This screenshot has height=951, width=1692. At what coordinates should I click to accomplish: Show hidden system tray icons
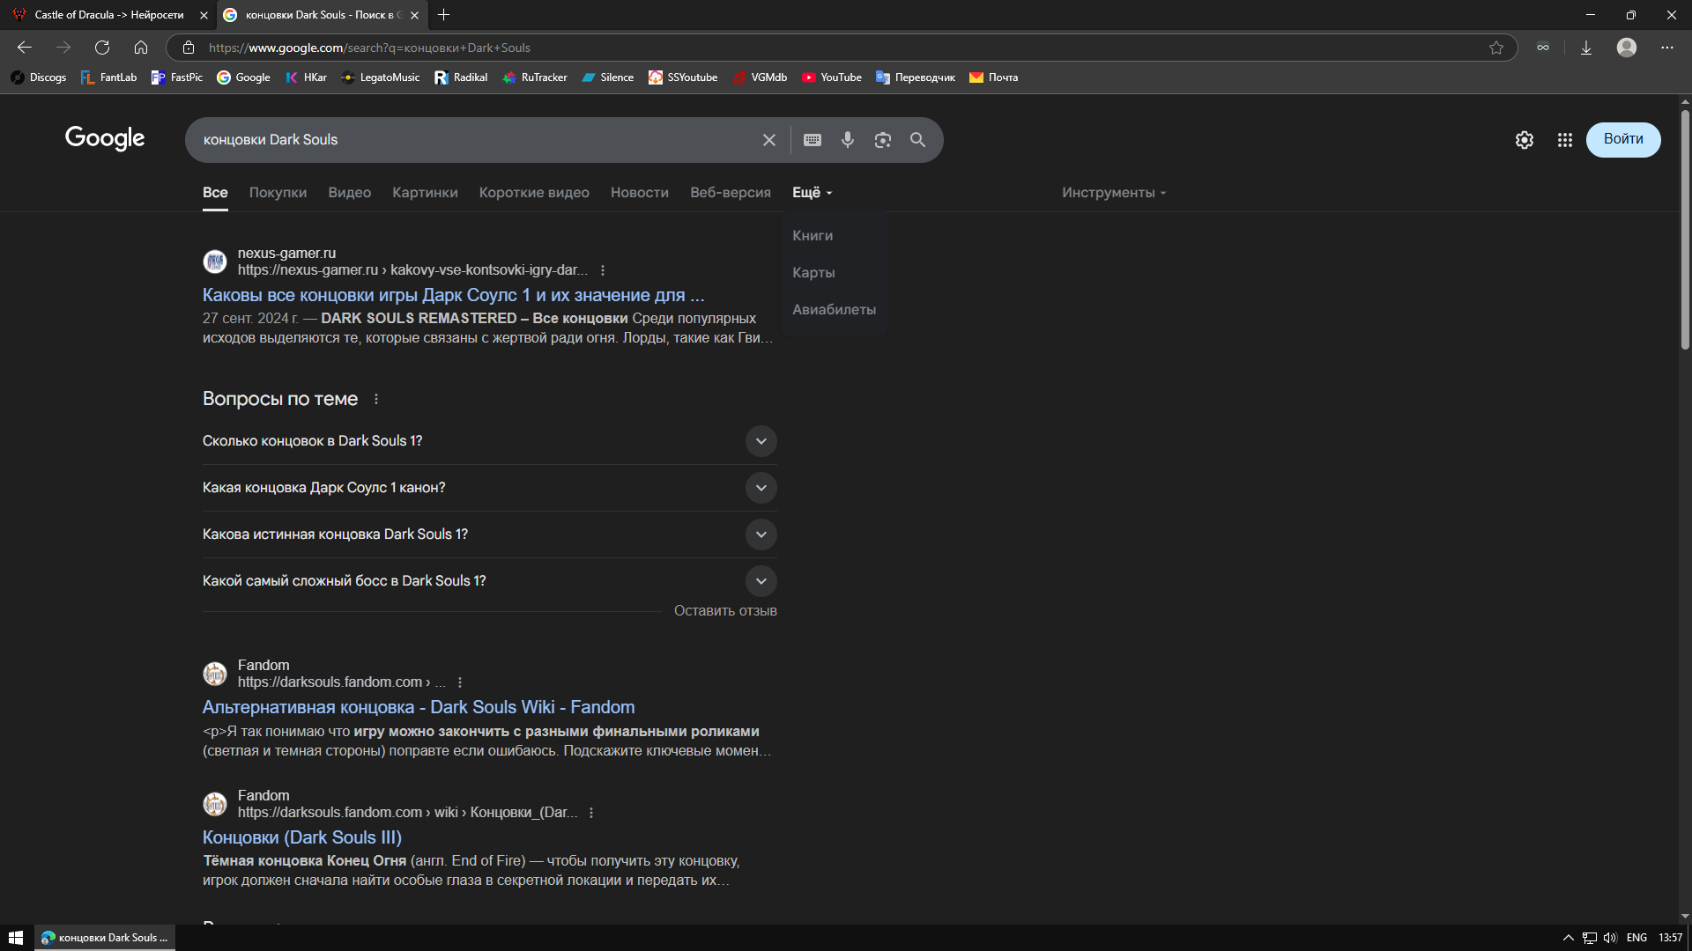(x=1569, y=938)
